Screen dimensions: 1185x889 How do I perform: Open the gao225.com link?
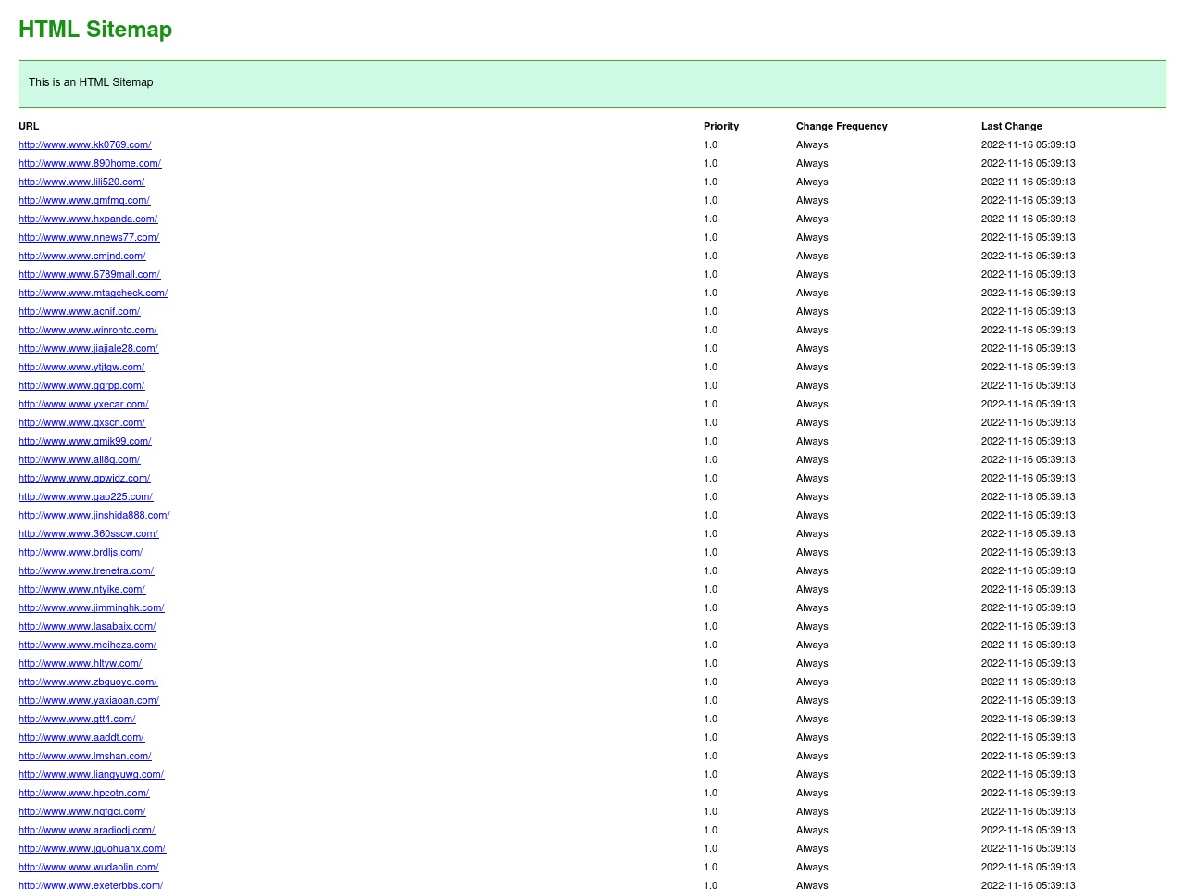(x=86, y=496)
